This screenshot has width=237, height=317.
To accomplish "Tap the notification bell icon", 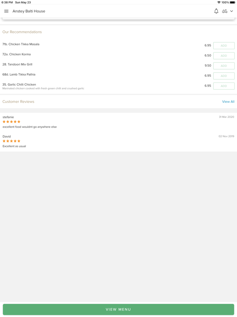I will 216,11.
